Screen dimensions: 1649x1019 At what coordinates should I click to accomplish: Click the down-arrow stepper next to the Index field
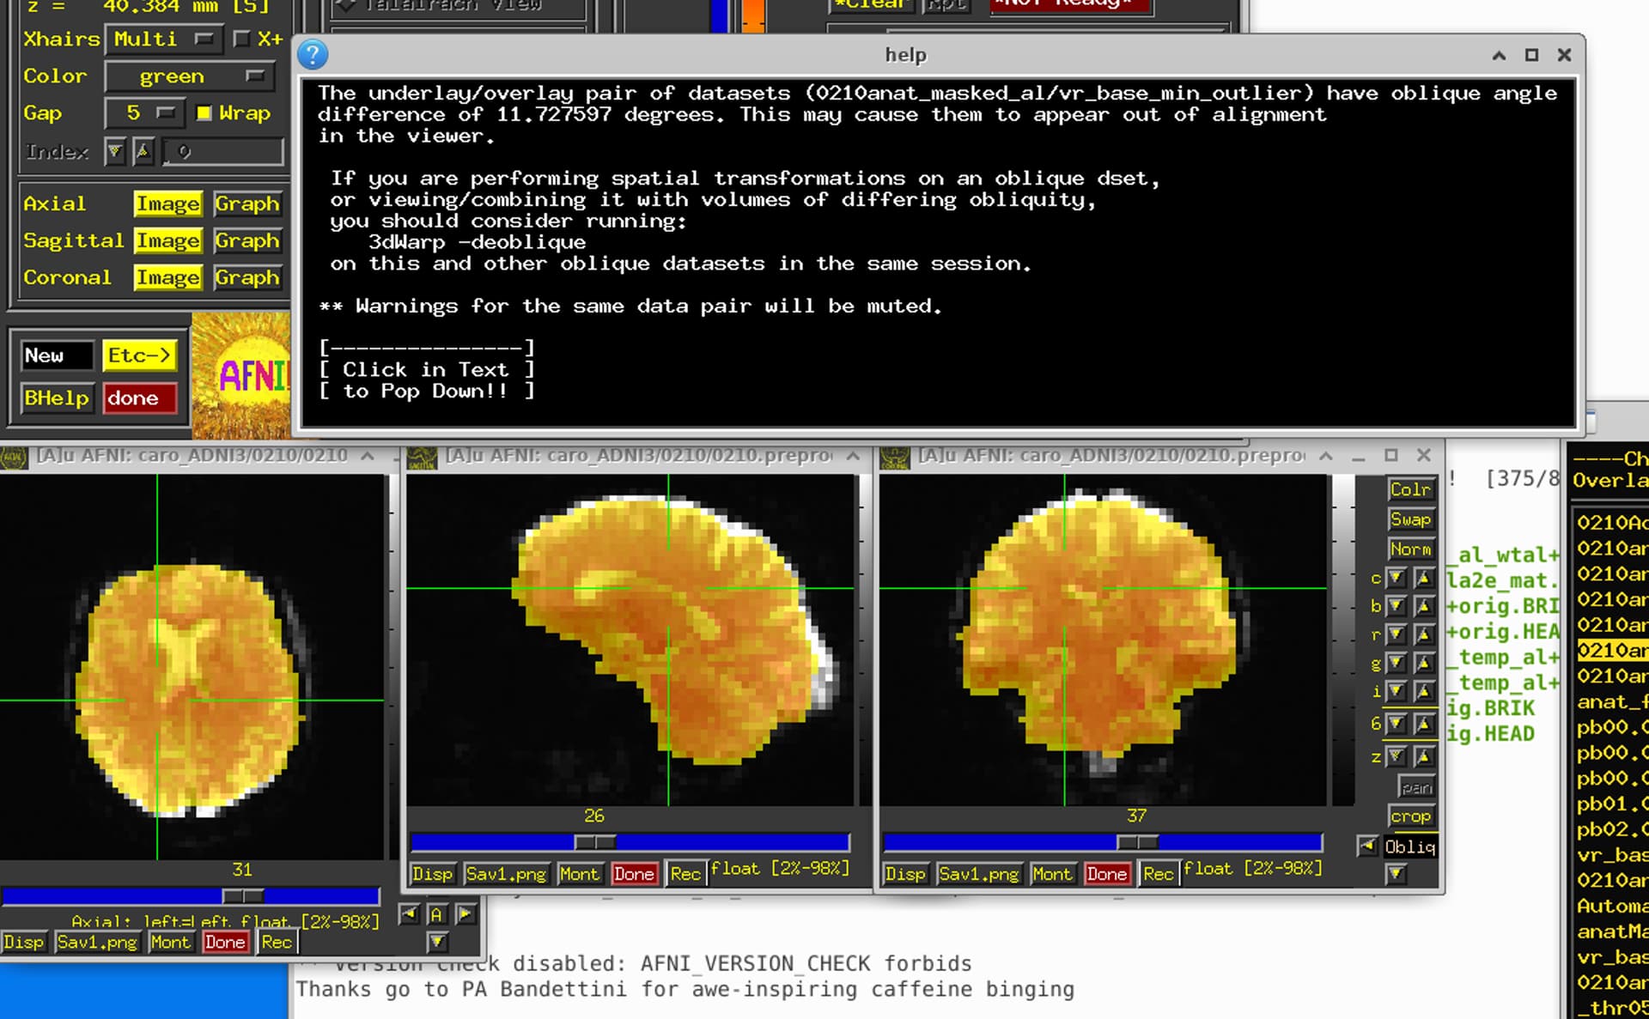pos(115,151)
